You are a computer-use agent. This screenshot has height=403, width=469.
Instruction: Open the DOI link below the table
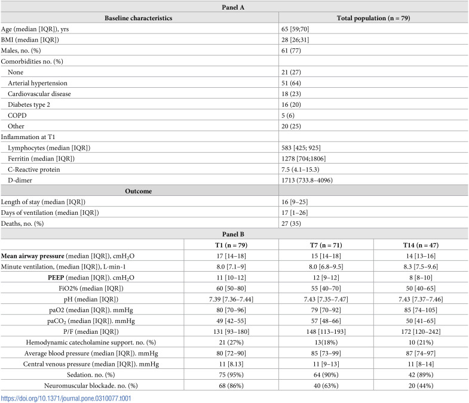point(66,398)
